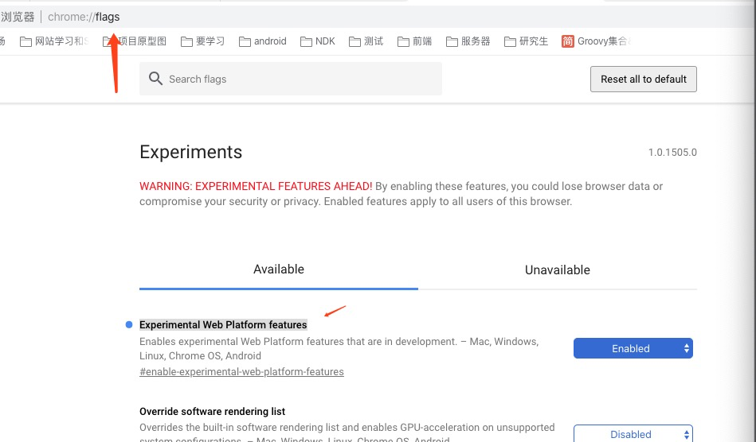756x442 pixels.
Task: Open the 要学习 bookmark folder
Action: tap(203, 41)
